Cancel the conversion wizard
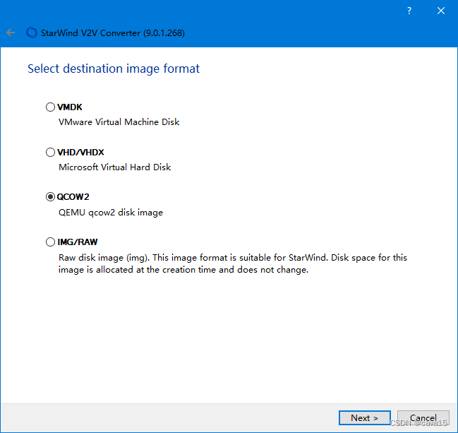Screen dimensions: 458x433 point(423,417)
